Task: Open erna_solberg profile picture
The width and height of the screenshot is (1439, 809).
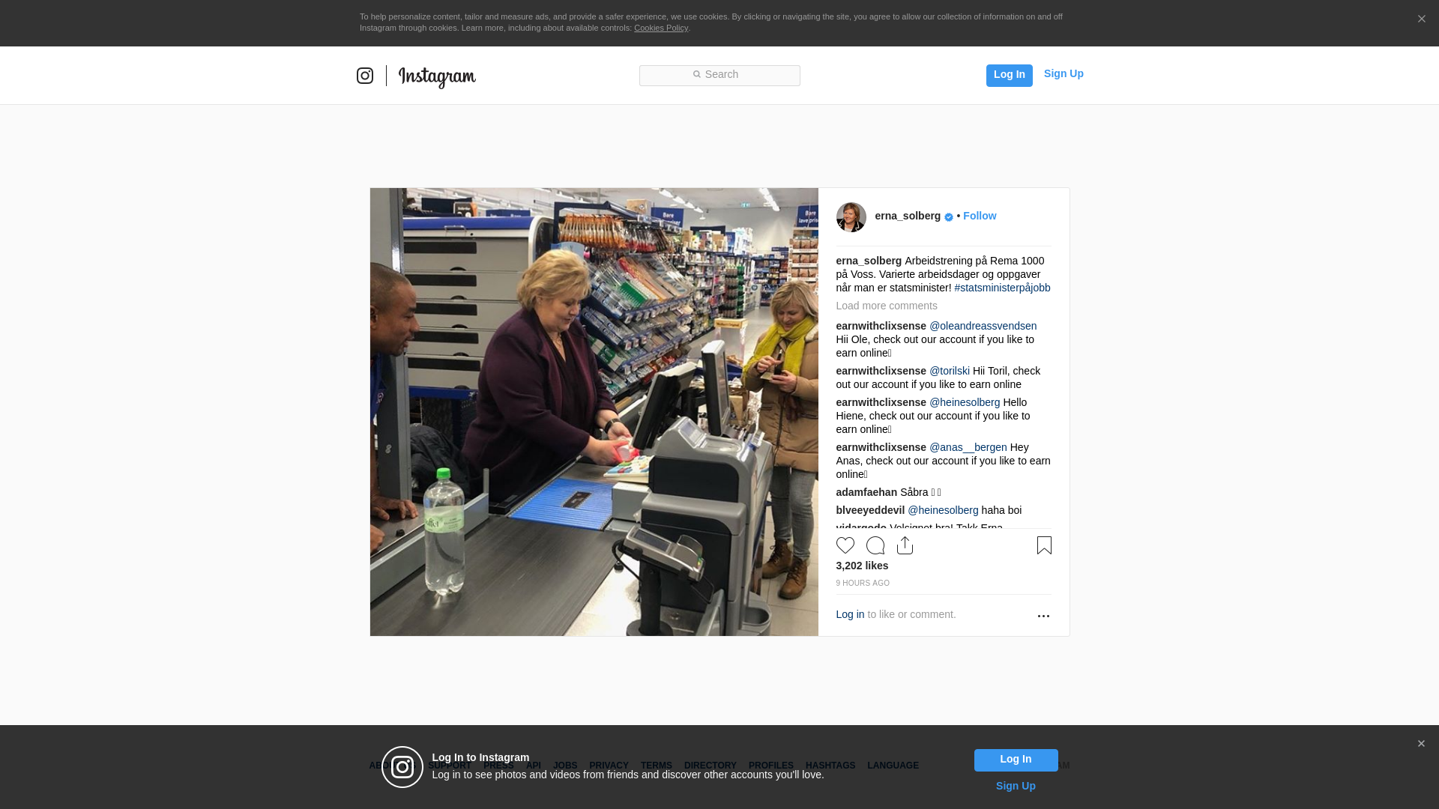Action: 851,217
